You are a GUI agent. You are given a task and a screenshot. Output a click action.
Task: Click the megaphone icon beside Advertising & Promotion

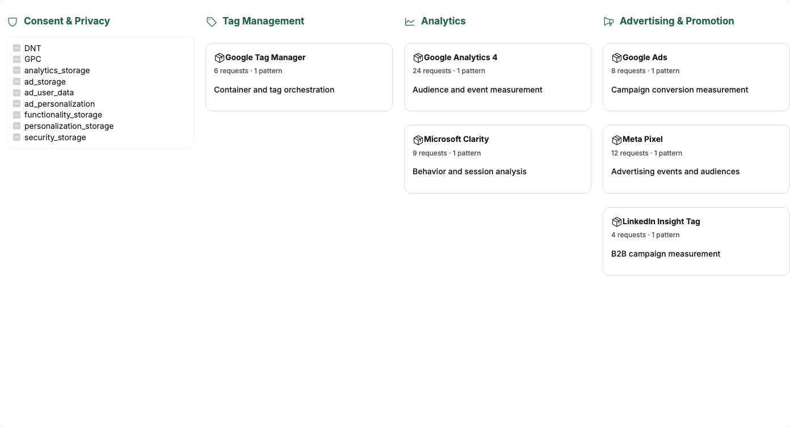pyautogui.click(x=608, y=22)
